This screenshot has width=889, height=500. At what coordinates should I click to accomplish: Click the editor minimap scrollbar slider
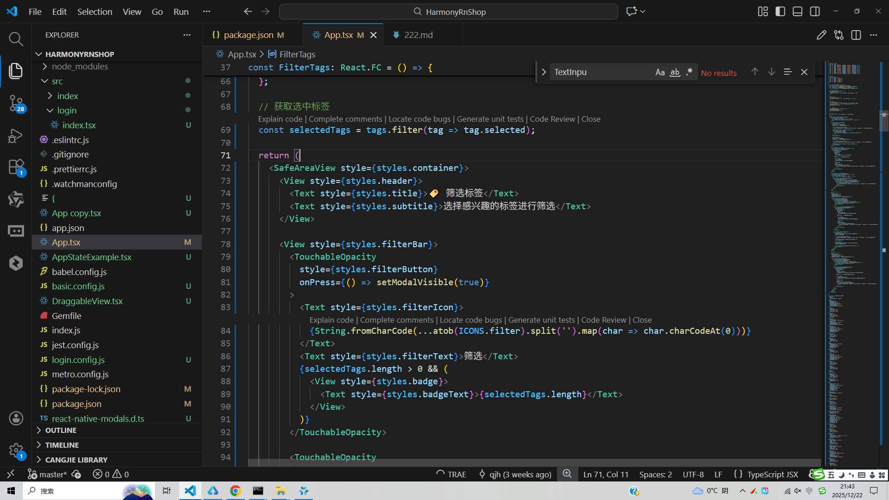click(x=884, y=122)
